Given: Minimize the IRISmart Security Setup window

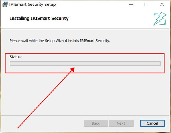Looking at the screenshot, I should pos(131,5).
